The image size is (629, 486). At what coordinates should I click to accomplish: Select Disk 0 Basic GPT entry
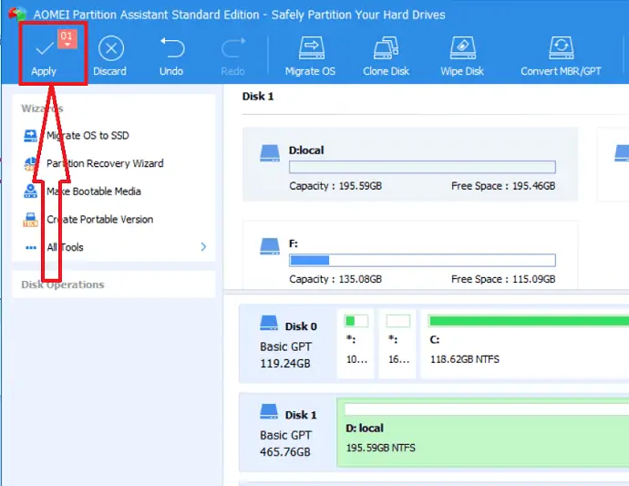288,345
